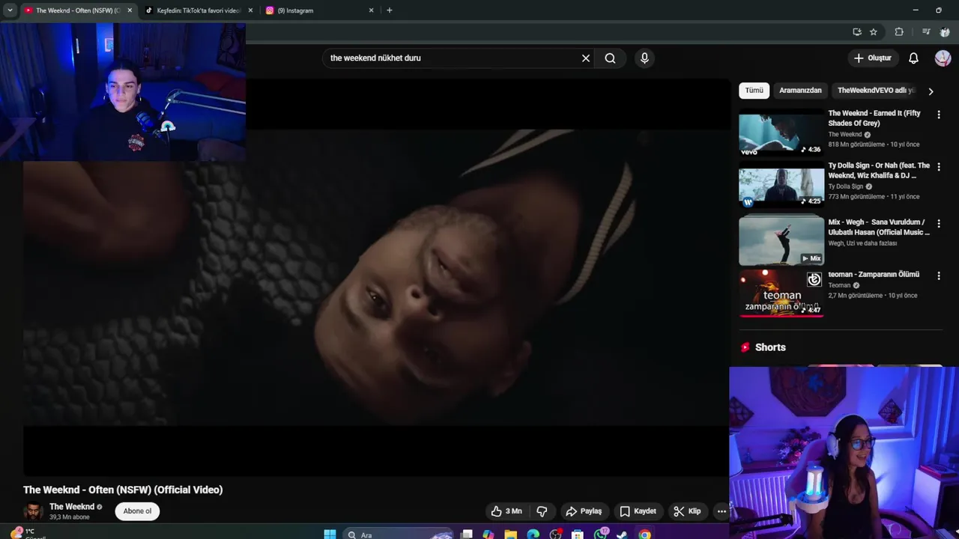
Task: Save video using Kaydet button
Action: coord(638,511)
